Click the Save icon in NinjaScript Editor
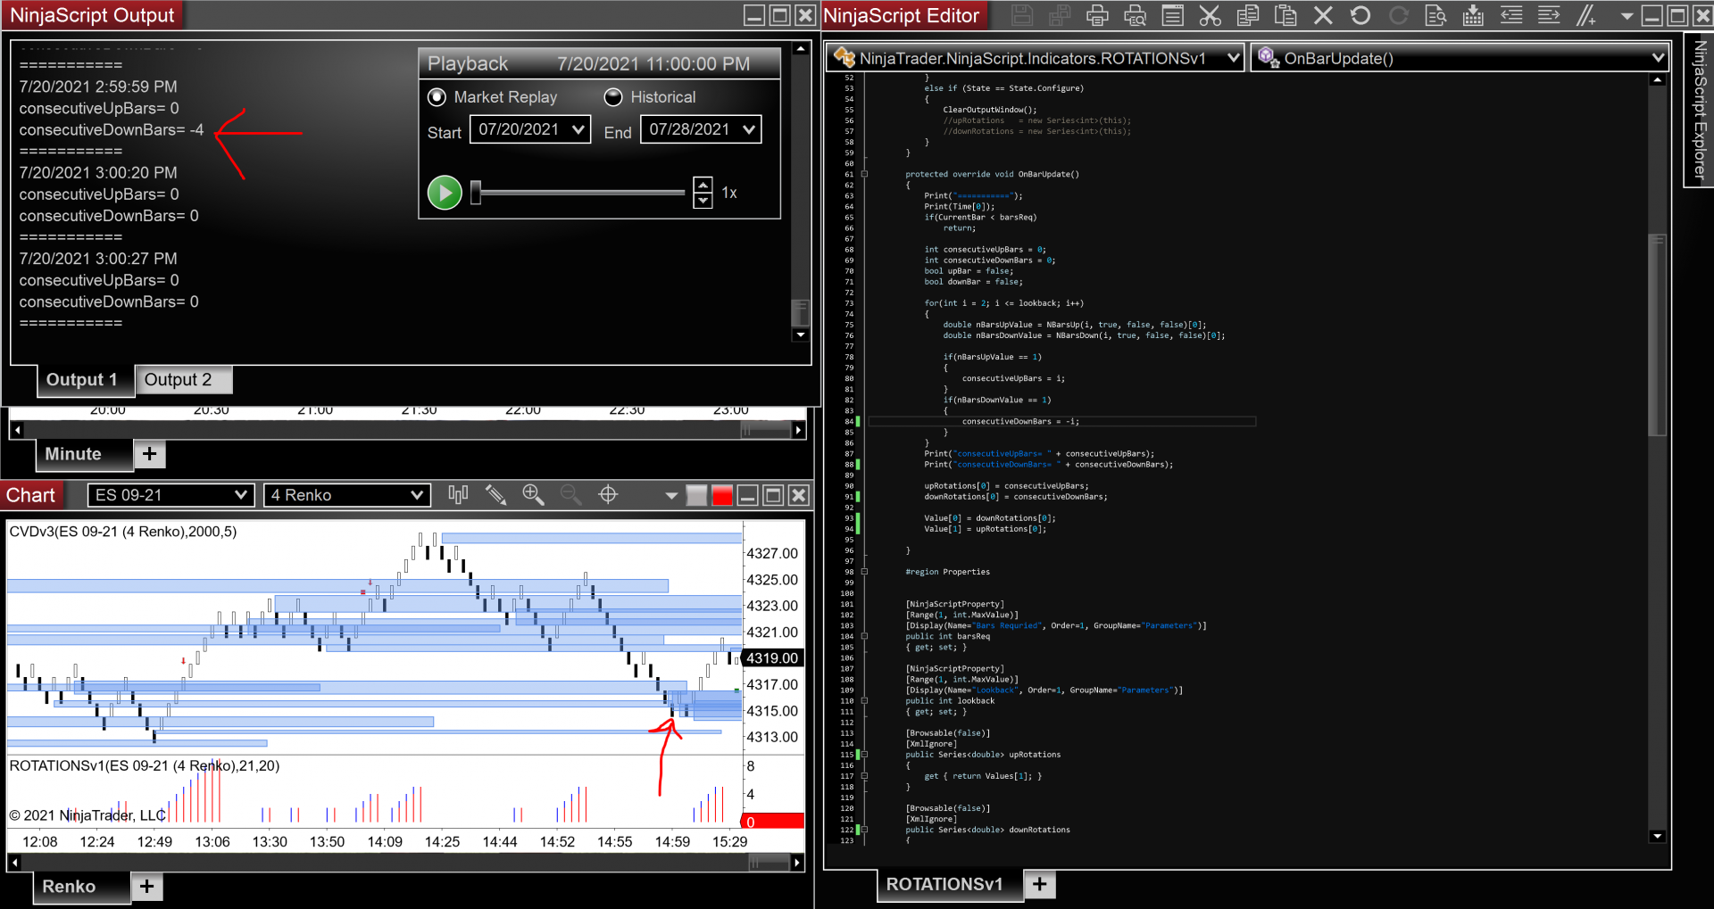Image resolution: width=1714 pixels, height=909 pixels. (x=1022, y=15)
